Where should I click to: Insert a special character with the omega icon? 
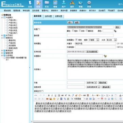[109, 99]
